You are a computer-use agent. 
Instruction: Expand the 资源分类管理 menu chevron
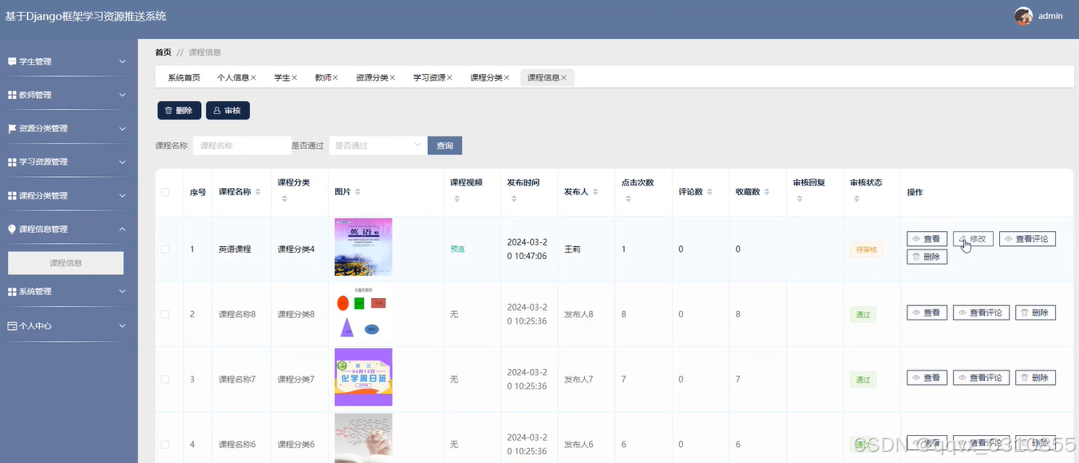pyautogui.click(x=122, y=128)
